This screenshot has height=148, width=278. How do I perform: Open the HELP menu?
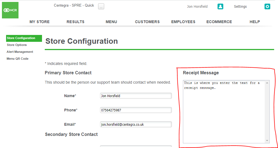(255, 22)
